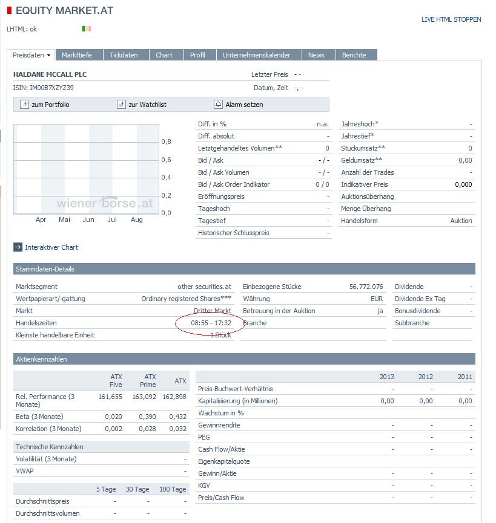Click the 'zur Watchlist' plus icon
496x523 pixels.
click(x=121, y=104)
